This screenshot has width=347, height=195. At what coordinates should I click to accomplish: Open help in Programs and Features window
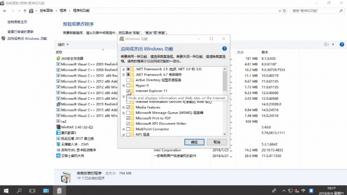point(342,45)
